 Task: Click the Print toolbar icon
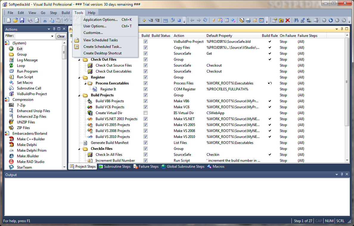pyautogui.click(x=30, y=20)
